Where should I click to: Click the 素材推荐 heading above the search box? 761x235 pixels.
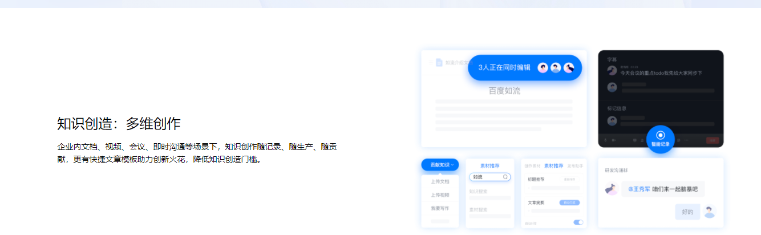click(x=489, y=165)
